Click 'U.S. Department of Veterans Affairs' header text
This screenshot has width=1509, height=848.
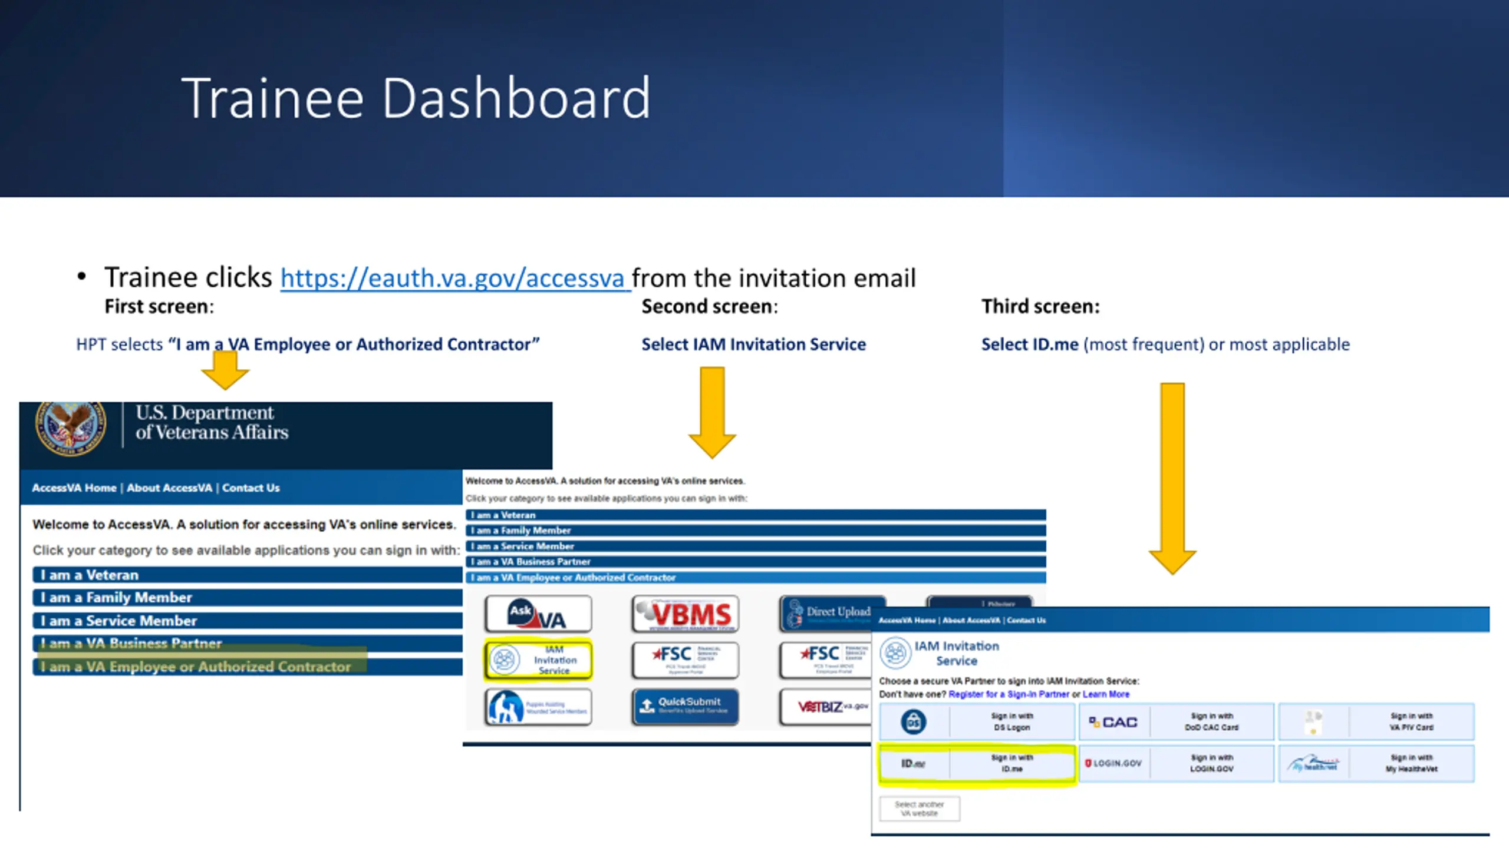pos(212,422)
